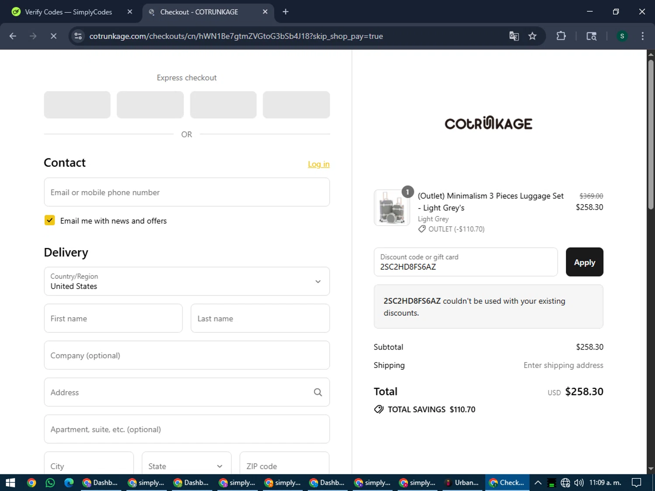Click the Enter shipping address text

[x=563, y=365]
